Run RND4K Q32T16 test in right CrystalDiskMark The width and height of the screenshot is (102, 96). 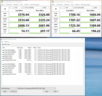pyautogui.click(x=56, y=25)
